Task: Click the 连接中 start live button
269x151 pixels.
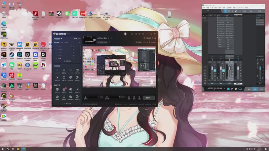Action: coord(149,98)
